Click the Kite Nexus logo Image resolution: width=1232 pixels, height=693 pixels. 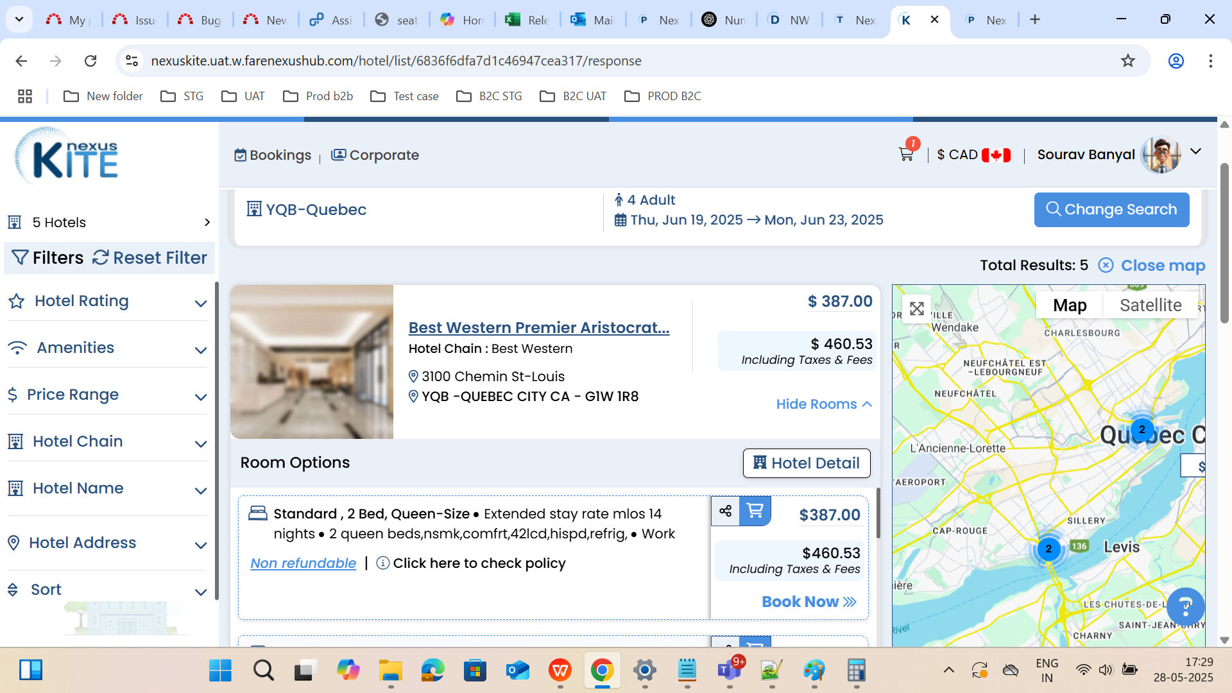tap(67, 156)
